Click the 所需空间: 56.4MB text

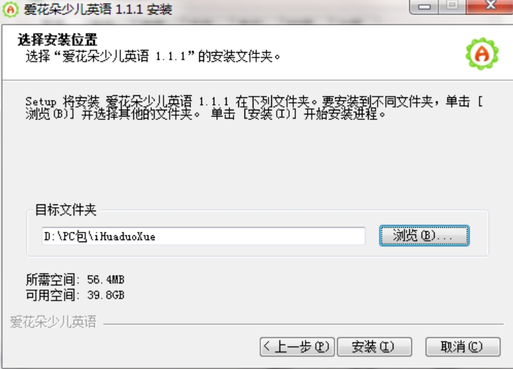[75, 280]
